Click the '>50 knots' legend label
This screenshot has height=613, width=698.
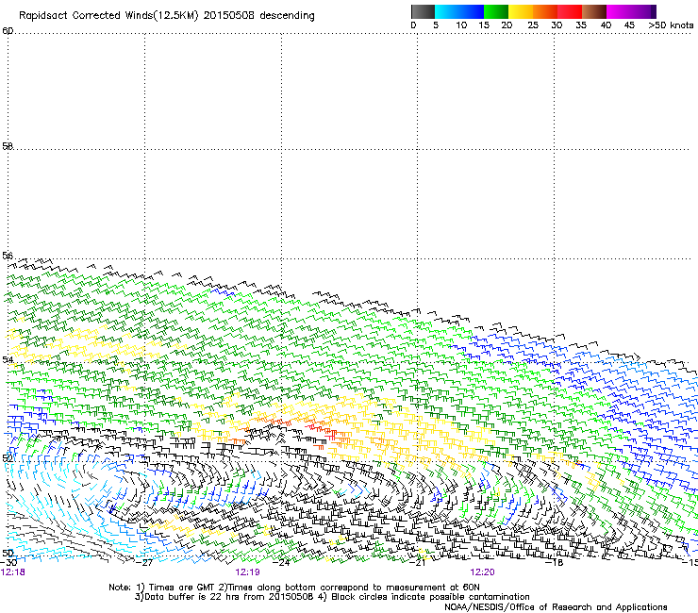(x=671, y=25)
